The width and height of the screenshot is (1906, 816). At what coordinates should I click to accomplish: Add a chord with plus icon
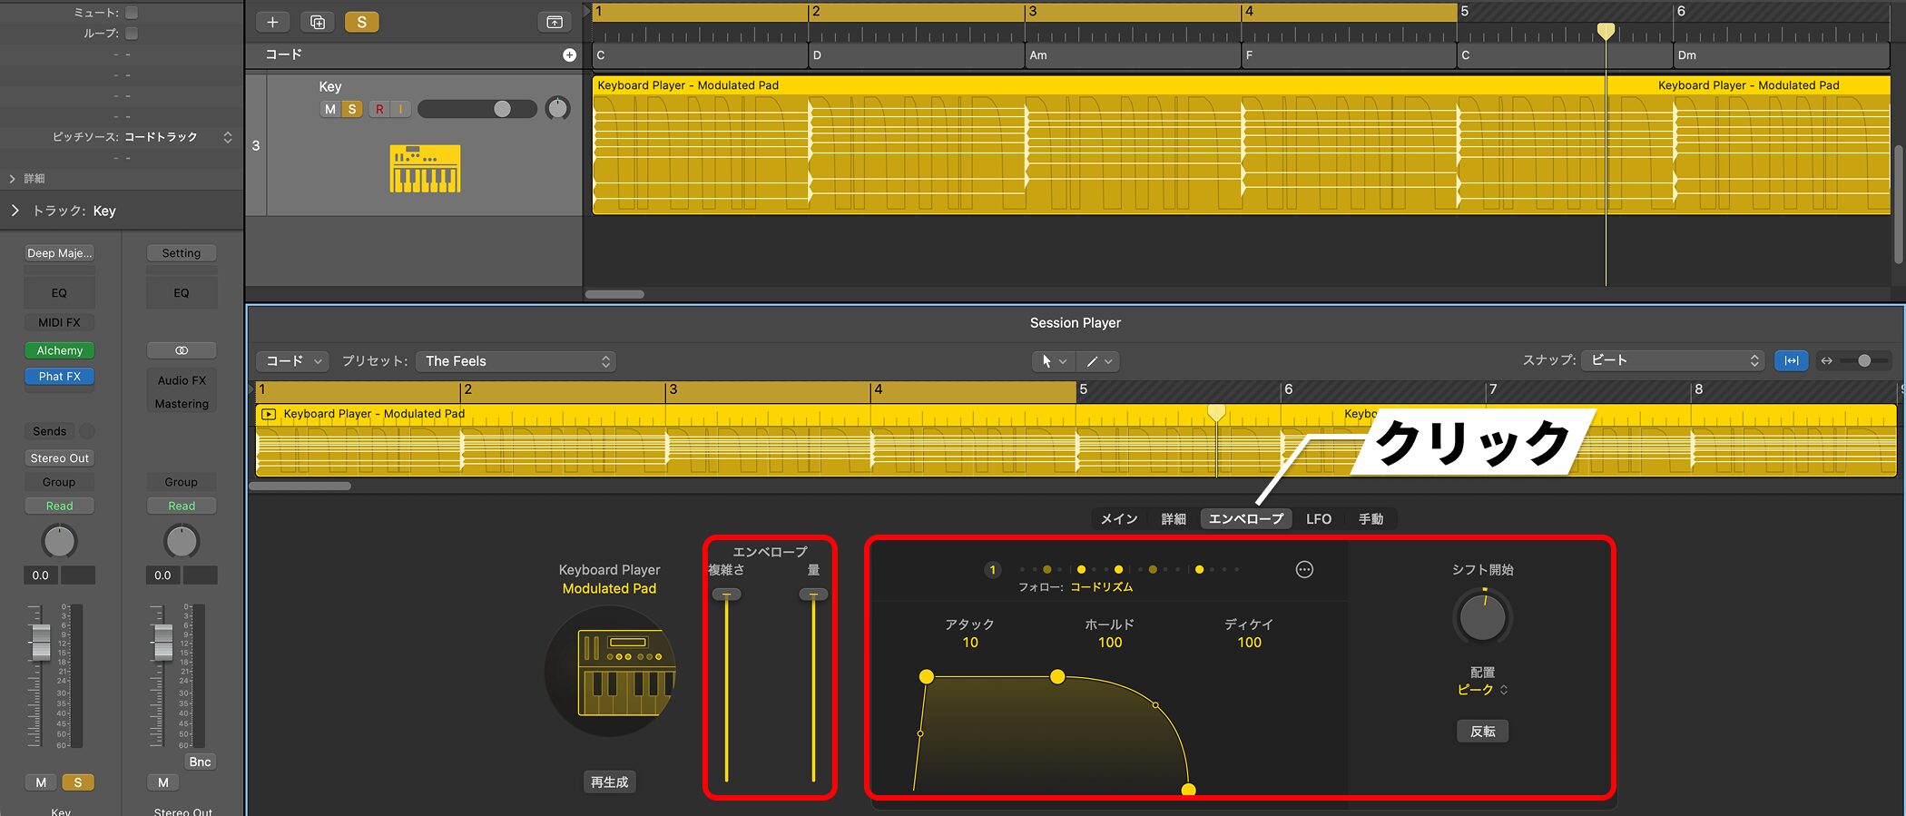tap(569, 55)
